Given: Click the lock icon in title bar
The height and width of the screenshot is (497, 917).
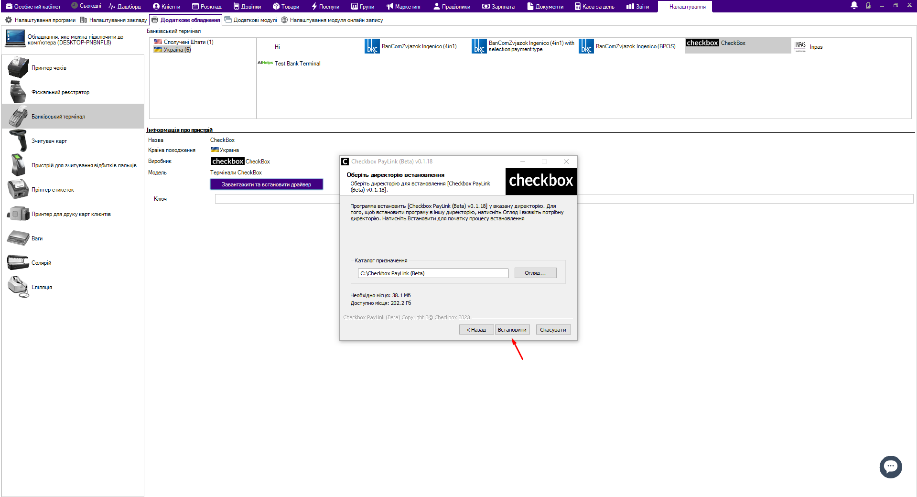Looking at the screenshot, I should [868, 6].
